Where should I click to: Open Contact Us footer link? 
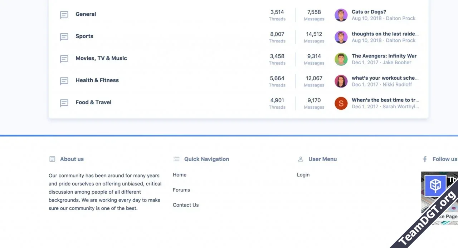pyautogui.click(x=186, y=205)
